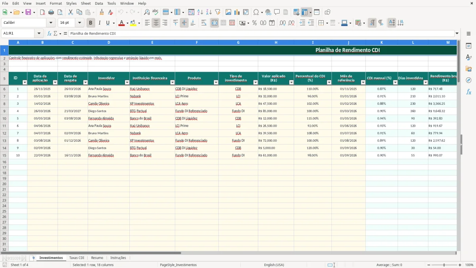476x268 pixels.
Task: Toggle the AutoFilter funnel icon
Action: [x=218, y=12]
